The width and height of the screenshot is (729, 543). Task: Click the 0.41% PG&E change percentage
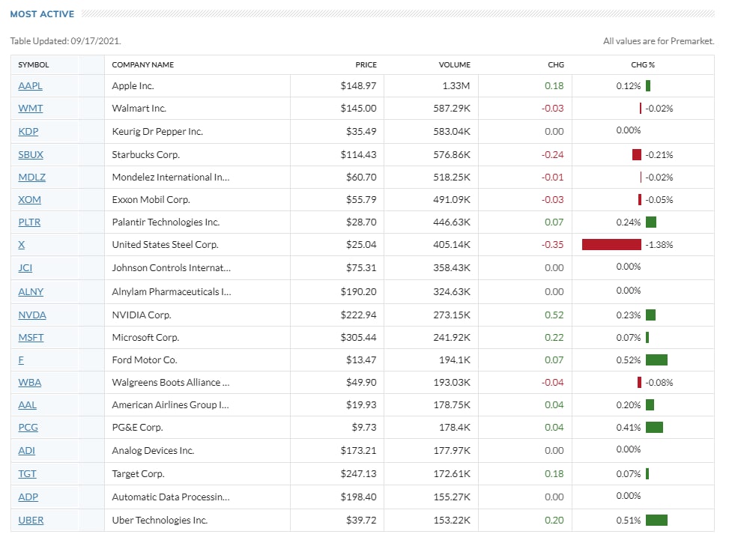click(629, 427)
